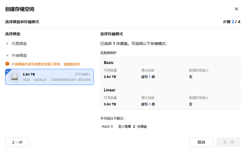Click 至少需要 2 块硬盘 requirement text

(132, 127)
